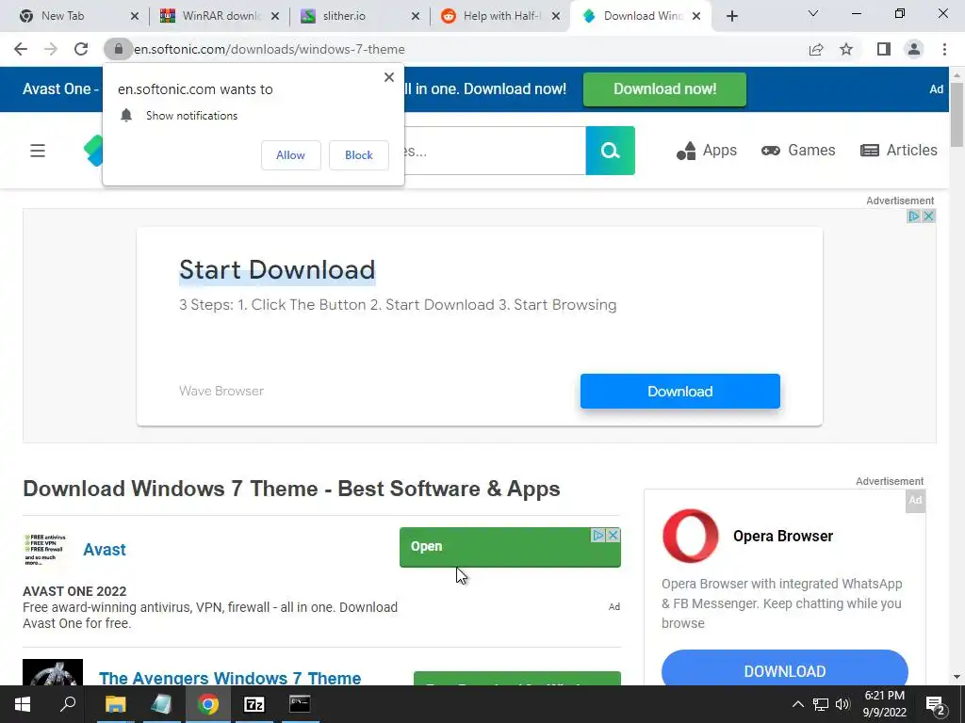Open the network tray icon

[821, 704]
